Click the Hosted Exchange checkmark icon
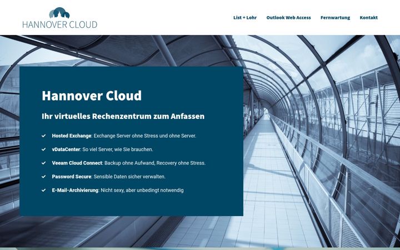The image size is (400, 250). pyautogui.click(x=44, y=136)
